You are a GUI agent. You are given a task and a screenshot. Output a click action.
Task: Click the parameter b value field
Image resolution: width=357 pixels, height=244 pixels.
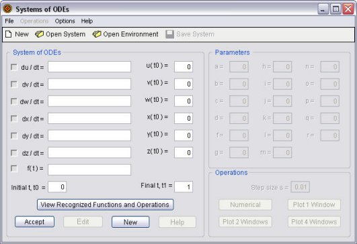click(239, 84)
